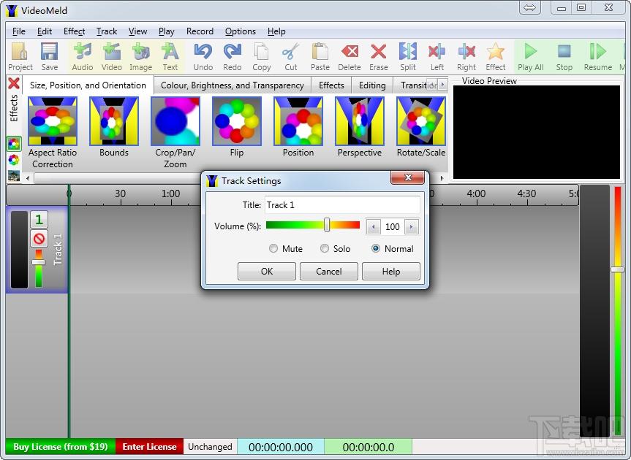Click Cancel in Track Settings

[x=329, y=272]
